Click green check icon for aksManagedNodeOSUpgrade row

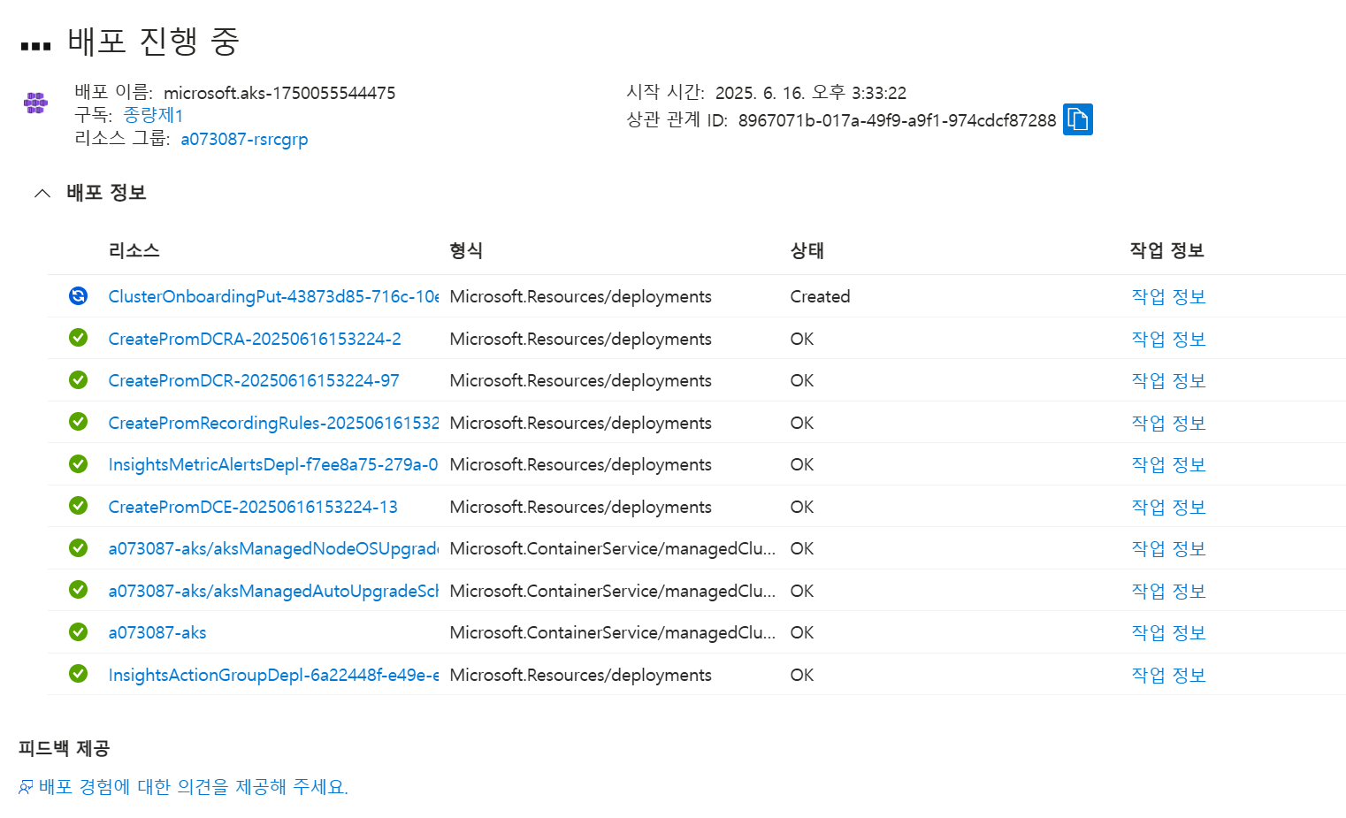(79, 547)
